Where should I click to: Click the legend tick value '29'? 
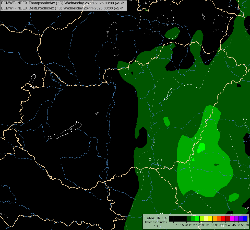pyautogui.click(x=199, y=225)
